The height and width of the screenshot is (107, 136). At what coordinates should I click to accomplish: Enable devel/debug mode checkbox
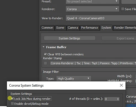point(12,103)
